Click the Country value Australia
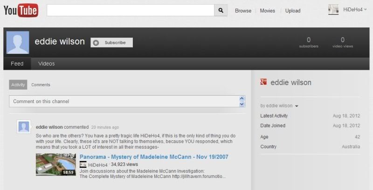 [351, 147]
